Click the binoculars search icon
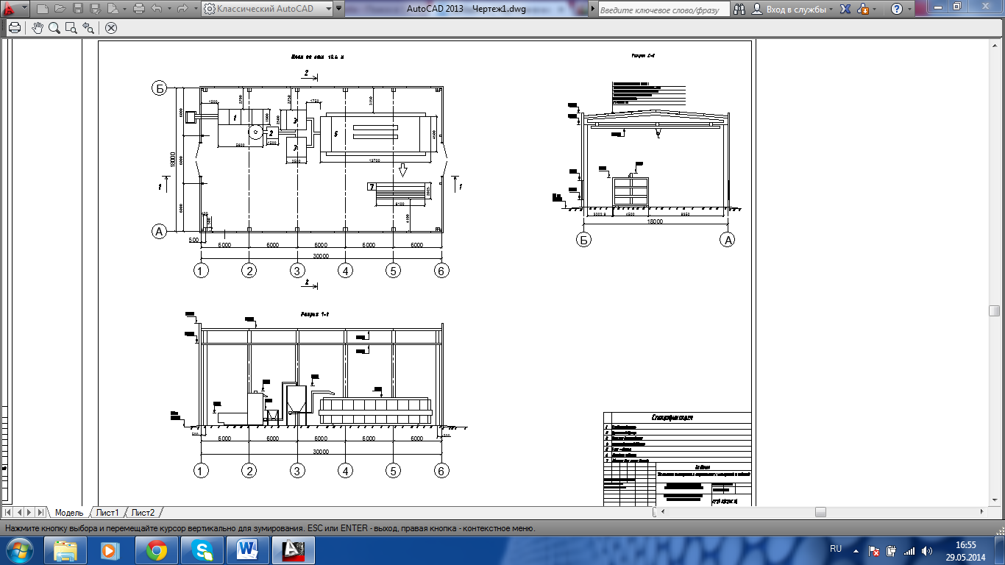The height and width of the screenshot is (565, 1005). click(x=740, y=10)
